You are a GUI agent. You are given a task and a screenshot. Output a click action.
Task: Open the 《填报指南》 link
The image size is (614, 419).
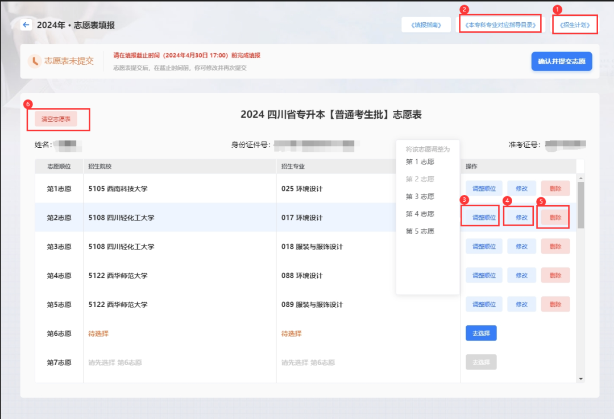[426, 25]
